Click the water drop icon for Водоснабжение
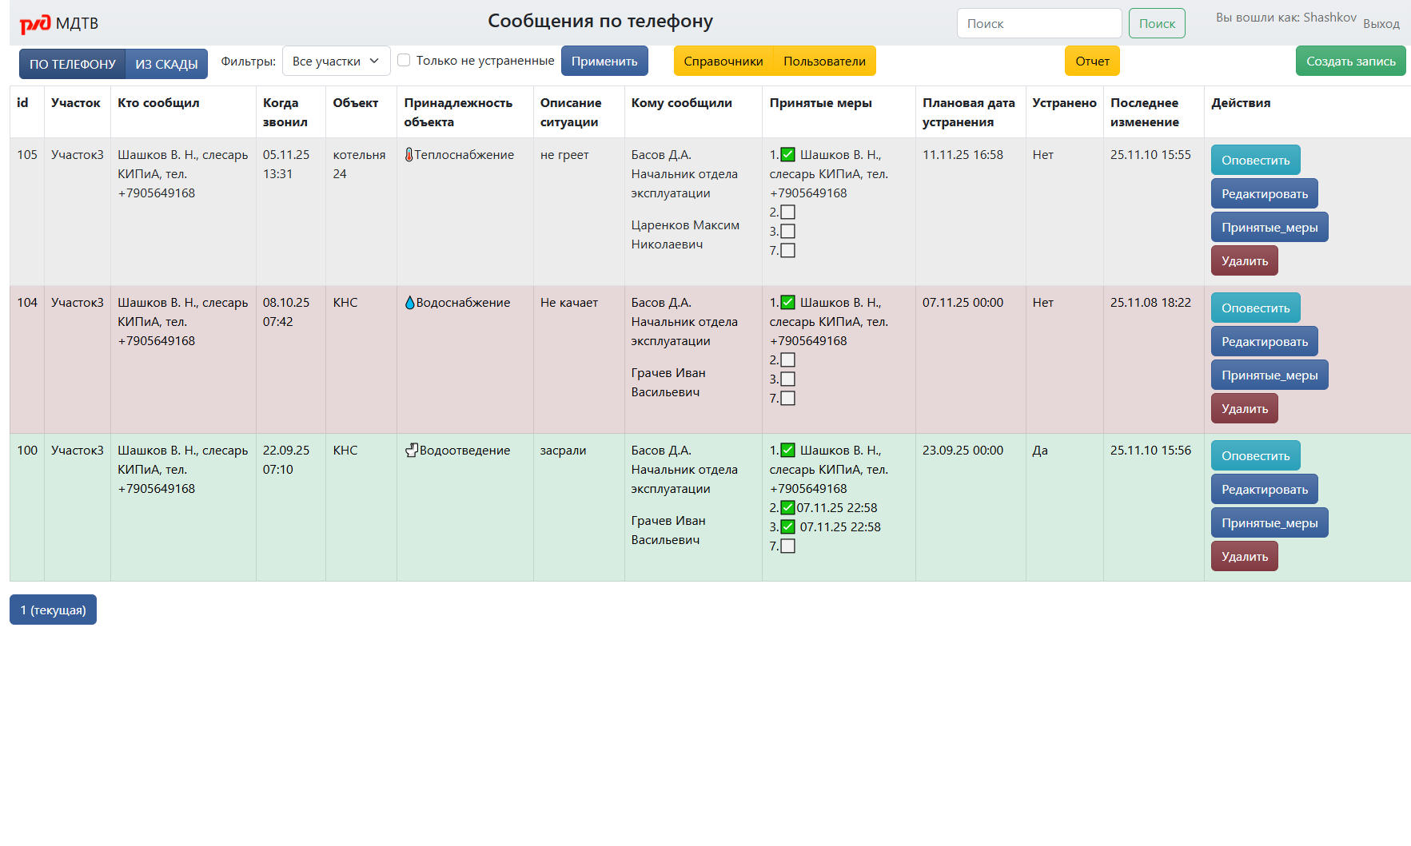This screenshot has width=1411, height=846. (409, 303)
